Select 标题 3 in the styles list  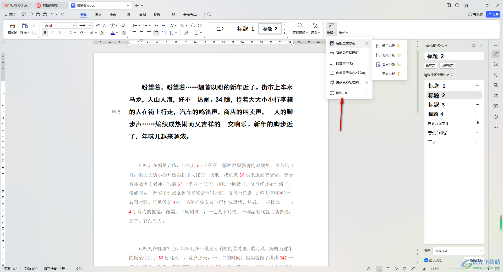point(454,105)
